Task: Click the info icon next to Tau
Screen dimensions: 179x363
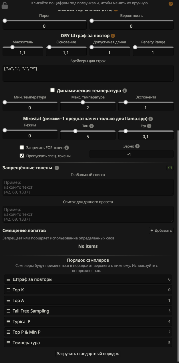Action: coord(92,126)
